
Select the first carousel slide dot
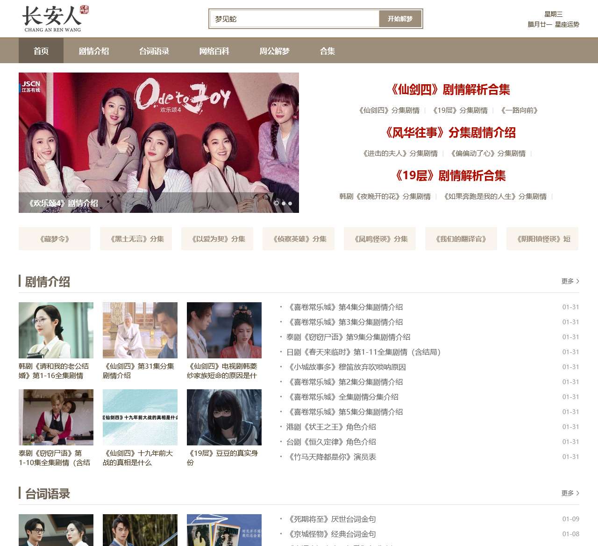click(x=277, y=203)
